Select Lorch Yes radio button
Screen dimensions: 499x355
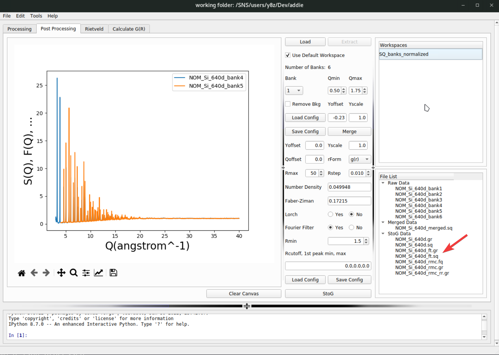(x=331, y=214)
